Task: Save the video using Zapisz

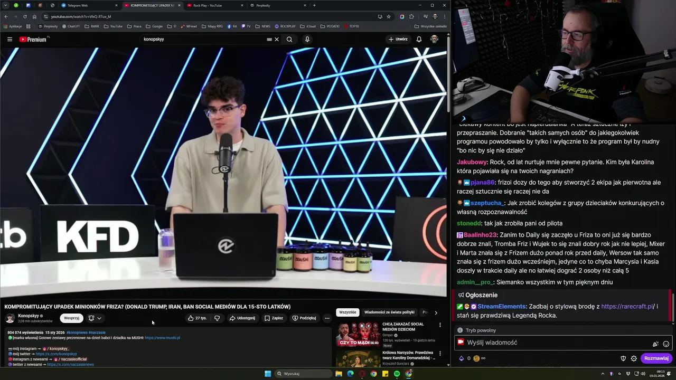Action: pyautogui.click(x=274, y=318)
